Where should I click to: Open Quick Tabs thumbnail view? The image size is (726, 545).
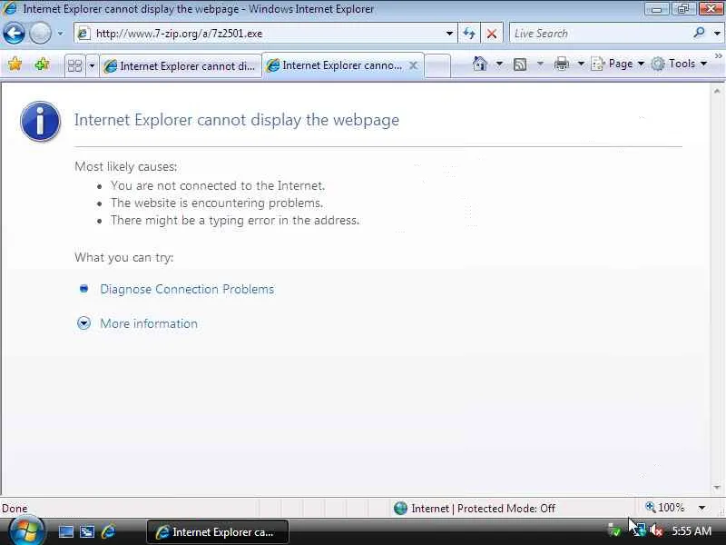(74, 65)
